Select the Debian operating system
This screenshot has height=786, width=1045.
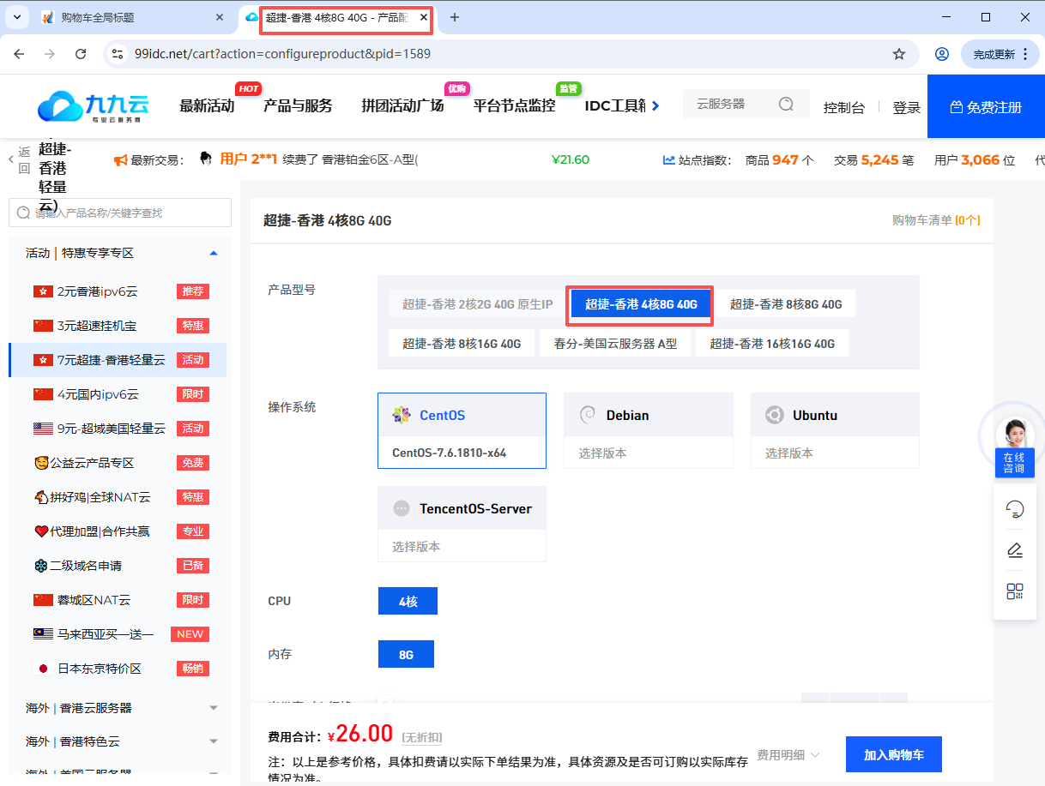[649, 415]
